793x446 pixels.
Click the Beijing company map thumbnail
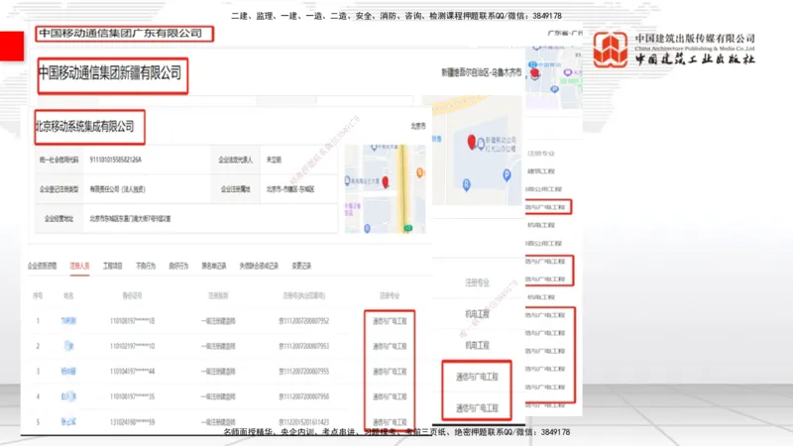[x=386, y=189]
